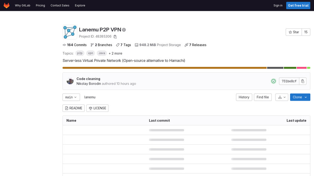The height and width of the screenshot is (176, 314).
Task: Click the Get free trial button
Action: point(298,5)
